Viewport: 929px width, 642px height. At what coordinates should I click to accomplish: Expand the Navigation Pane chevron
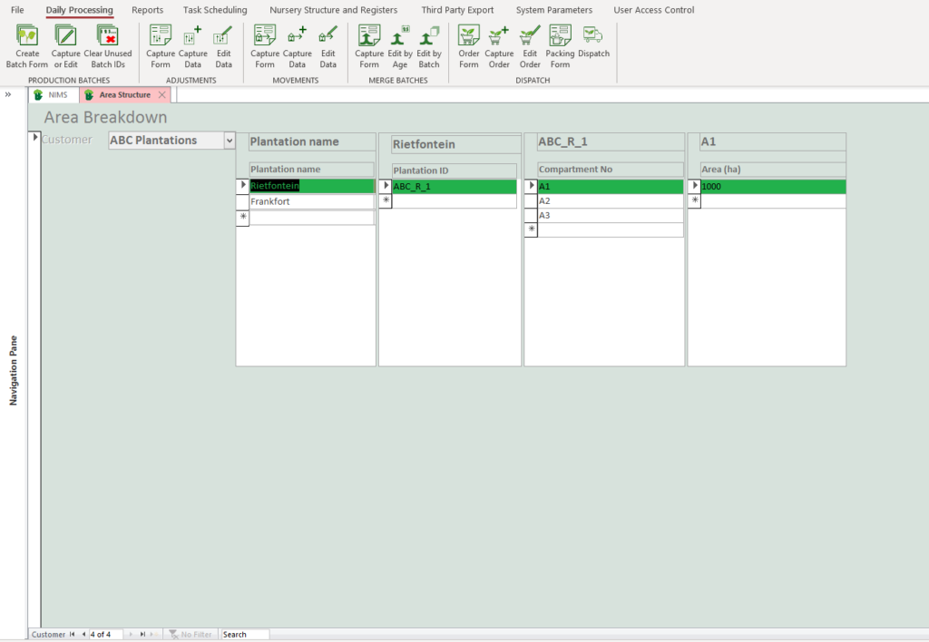(8, 94)
